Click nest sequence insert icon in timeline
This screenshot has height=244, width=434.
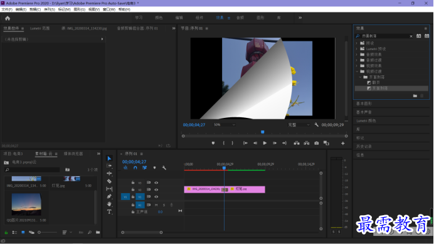point(125,168)
